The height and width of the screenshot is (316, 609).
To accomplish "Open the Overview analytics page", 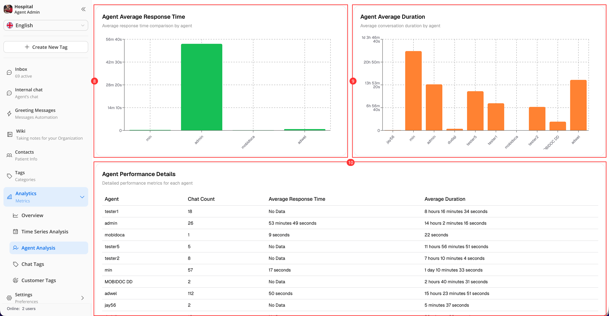I will point(32,215).
